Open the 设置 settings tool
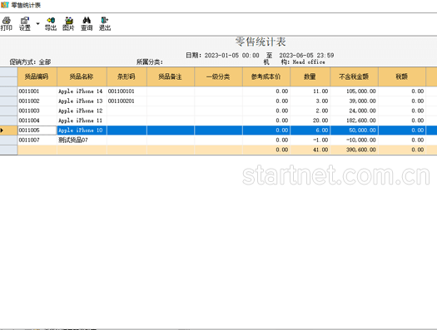The width and height of the screenshot is (437, 330). 24,23
